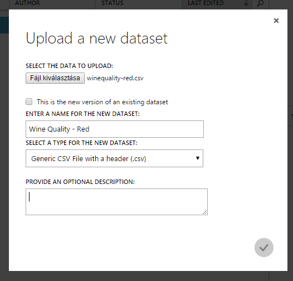
Task: Sort by the LAST EDITED column header
Action: (206, 3)
